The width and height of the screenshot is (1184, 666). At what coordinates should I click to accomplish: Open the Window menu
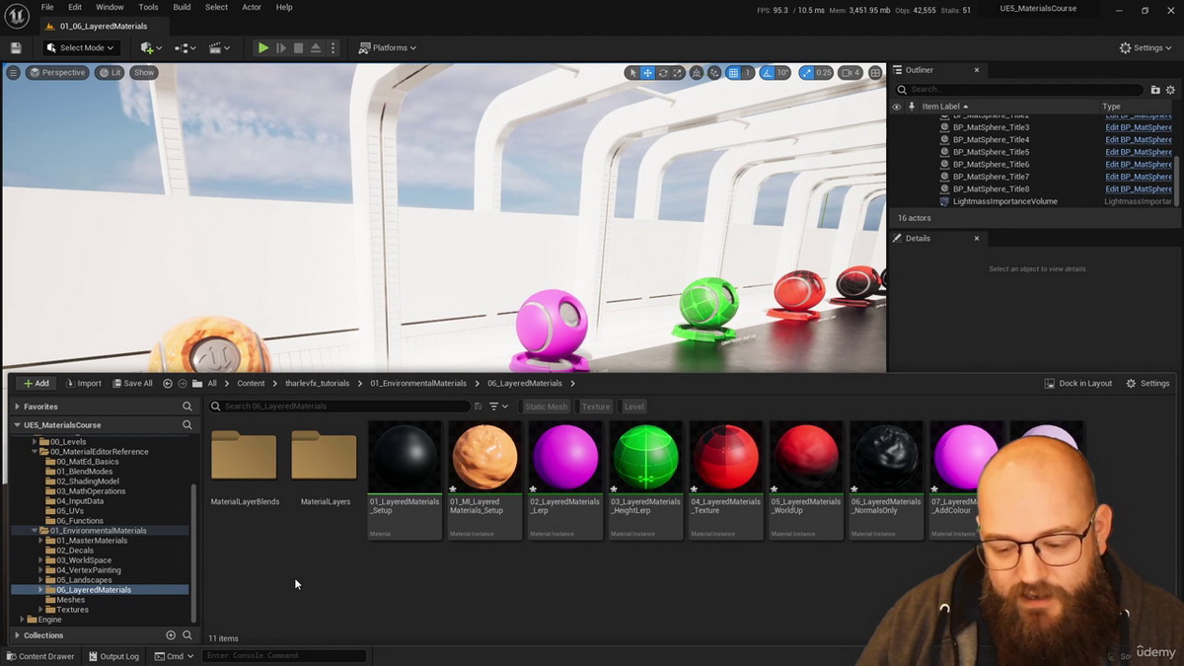[x=110, y=7]
